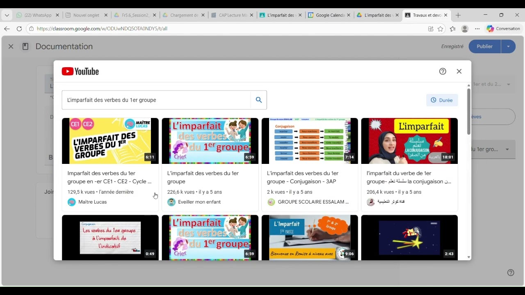Switch to the WhatsApp tab
This screenshot has width=525, height=295.
coord(37,15)
